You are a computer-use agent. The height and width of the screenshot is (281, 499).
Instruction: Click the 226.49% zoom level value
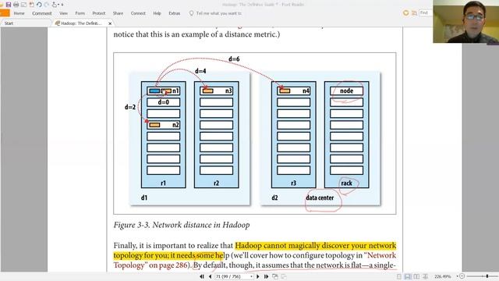pos(443,276)
